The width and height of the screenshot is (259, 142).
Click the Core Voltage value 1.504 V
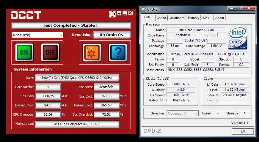pos(216,46)
